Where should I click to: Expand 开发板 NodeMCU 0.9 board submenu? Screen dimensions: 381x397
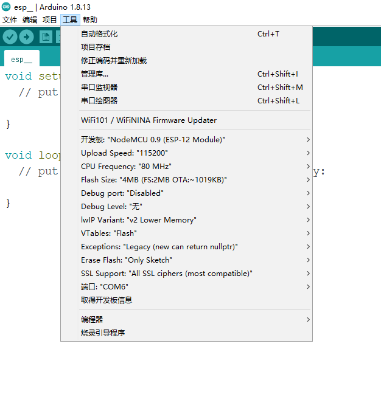(x=186, y=140)
